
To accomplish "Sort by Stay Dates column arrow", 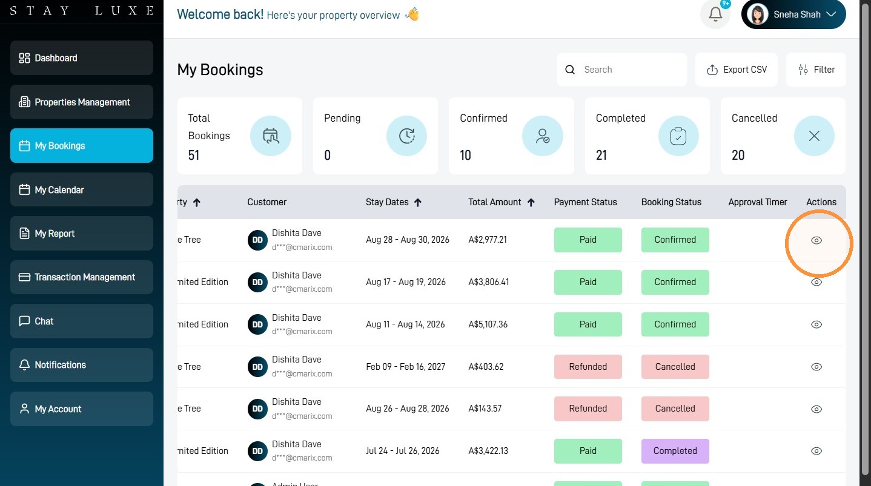I will [418, 203].
